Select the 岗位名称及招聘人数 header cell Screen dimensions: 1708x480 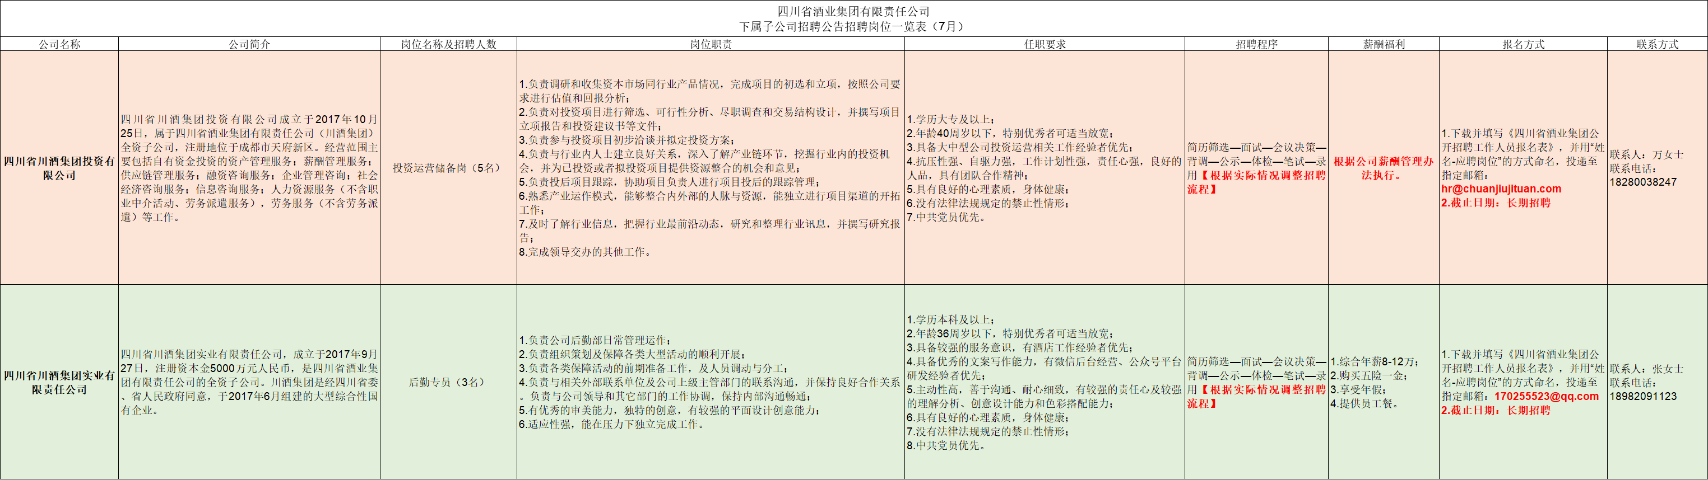coord(448,44)
